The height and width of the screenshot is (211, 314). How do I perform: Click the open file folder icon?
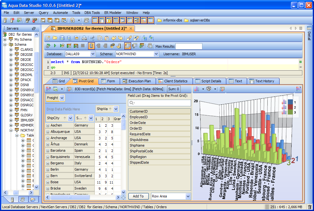(x=55, y=38)
